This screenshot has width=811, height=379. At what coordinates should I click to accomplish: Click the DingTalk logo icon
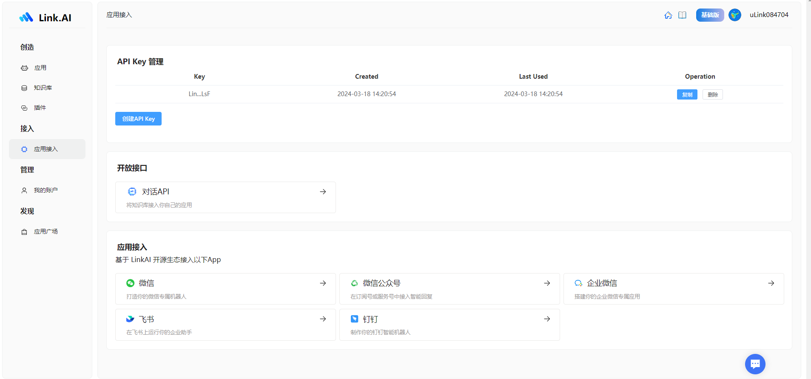(354, 319)
